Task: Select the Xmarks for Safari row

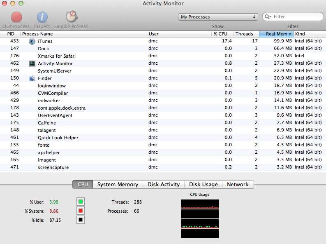Action: [x=163, y=56]
